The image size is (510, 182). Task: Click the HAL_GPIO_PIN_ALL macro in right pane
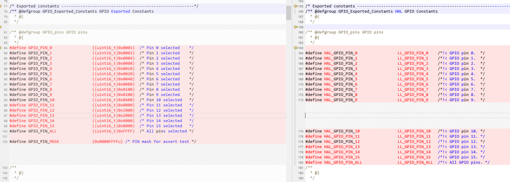pos(343,163)
